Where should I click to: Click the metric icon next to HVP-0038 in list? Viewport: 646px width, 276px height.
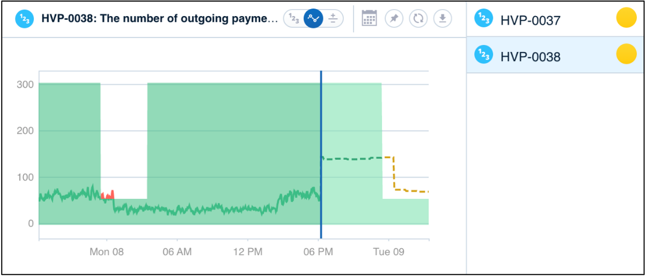(483, 55)
